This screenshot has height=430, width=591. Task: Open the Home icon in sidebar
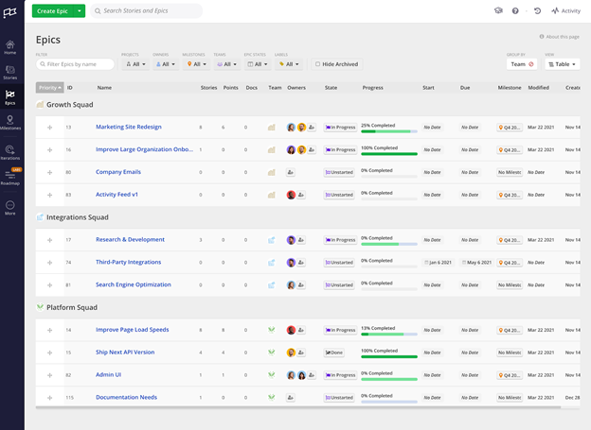coord(10,47)
